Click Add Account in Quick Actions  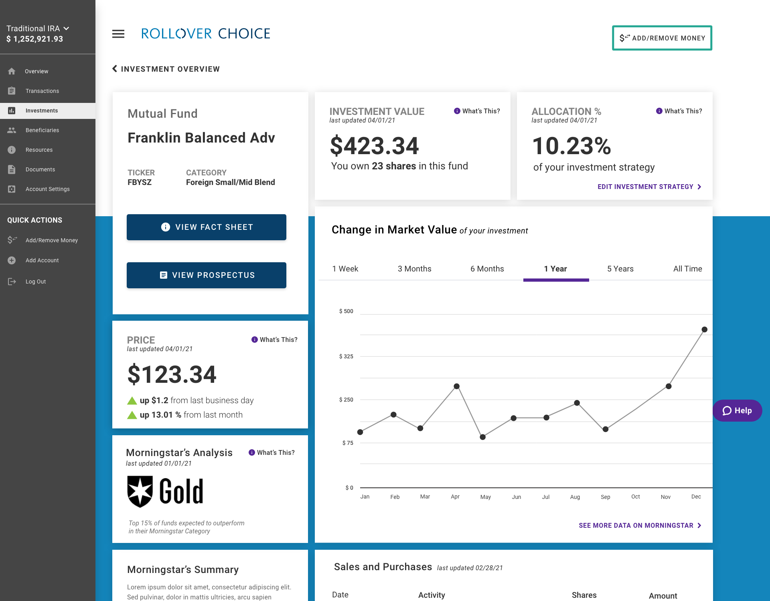coord(42,260)
